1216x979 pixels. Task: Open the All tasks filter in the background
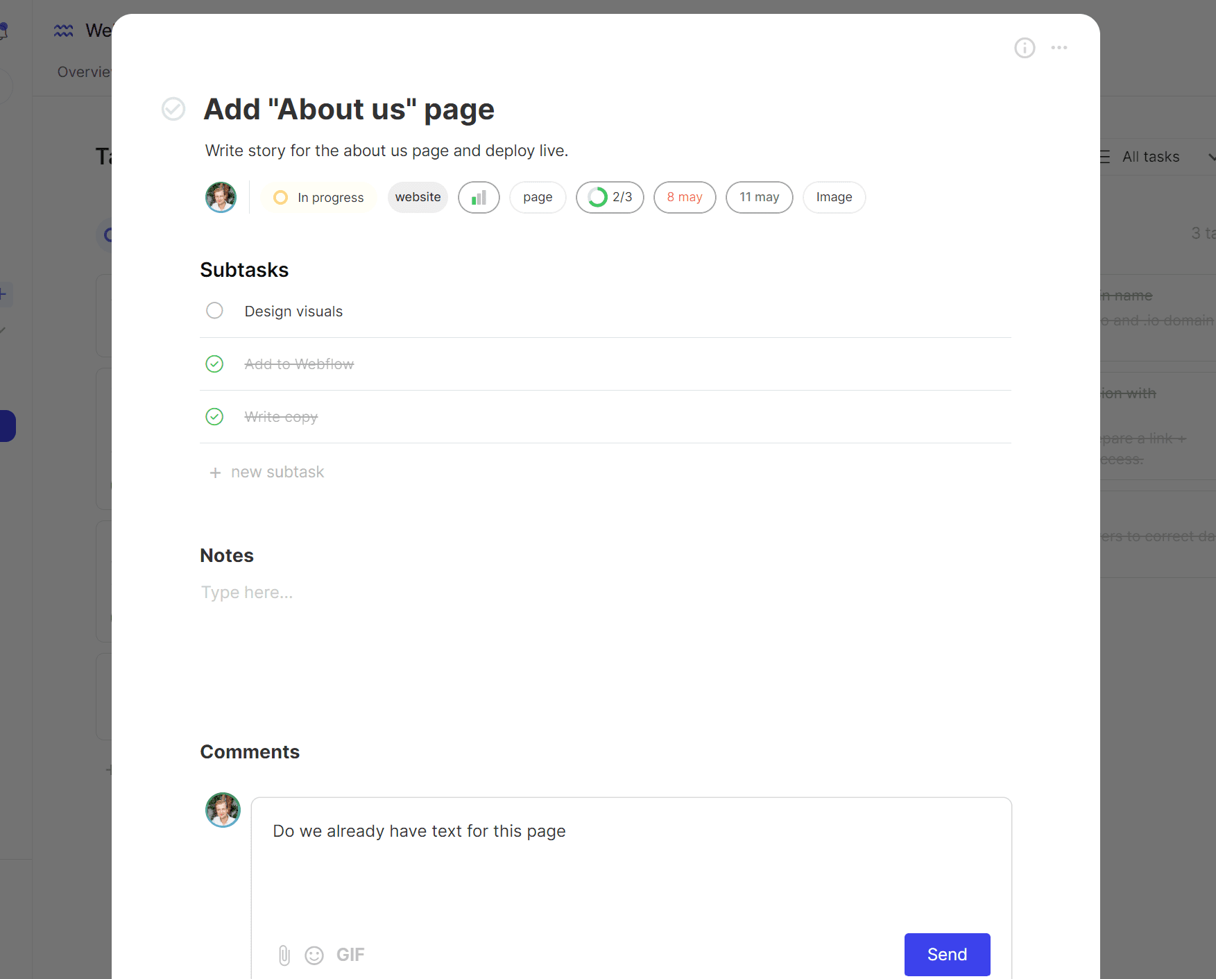tap(1156, 157)
